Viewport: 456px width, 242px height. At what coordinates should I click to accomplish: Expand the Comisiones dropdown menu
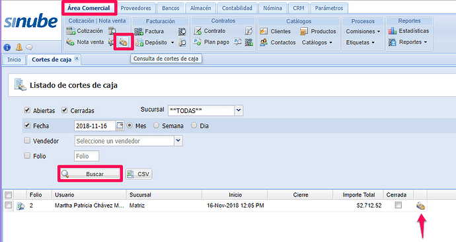click(363, 31)
